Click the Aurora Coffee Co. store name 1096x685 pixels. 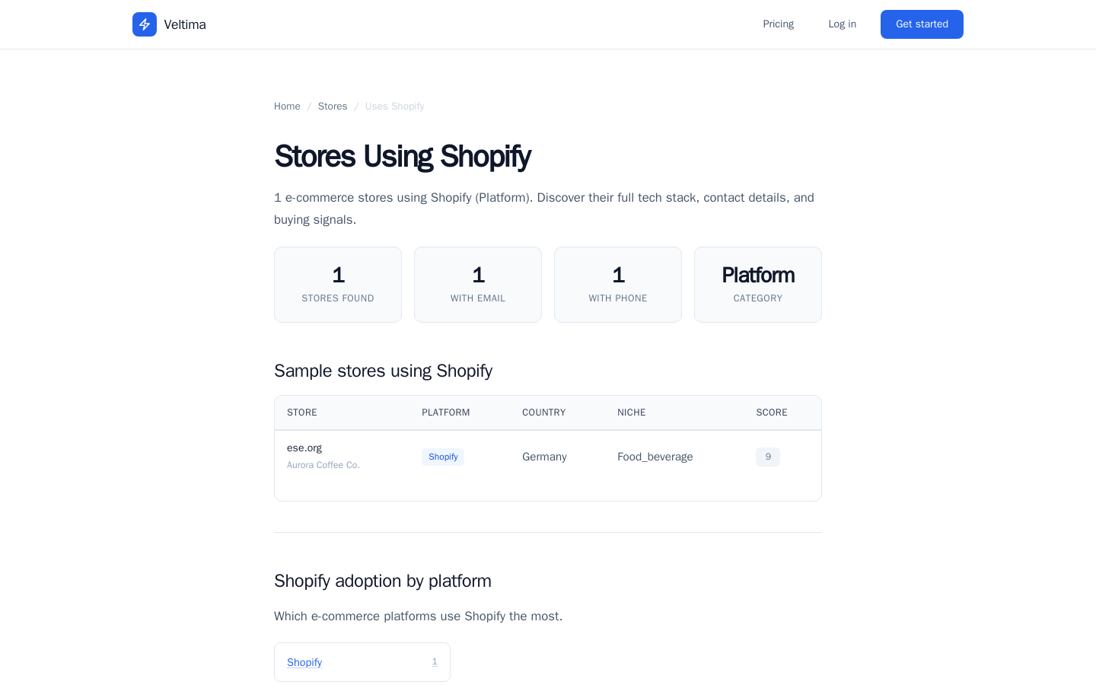(323, 465)
